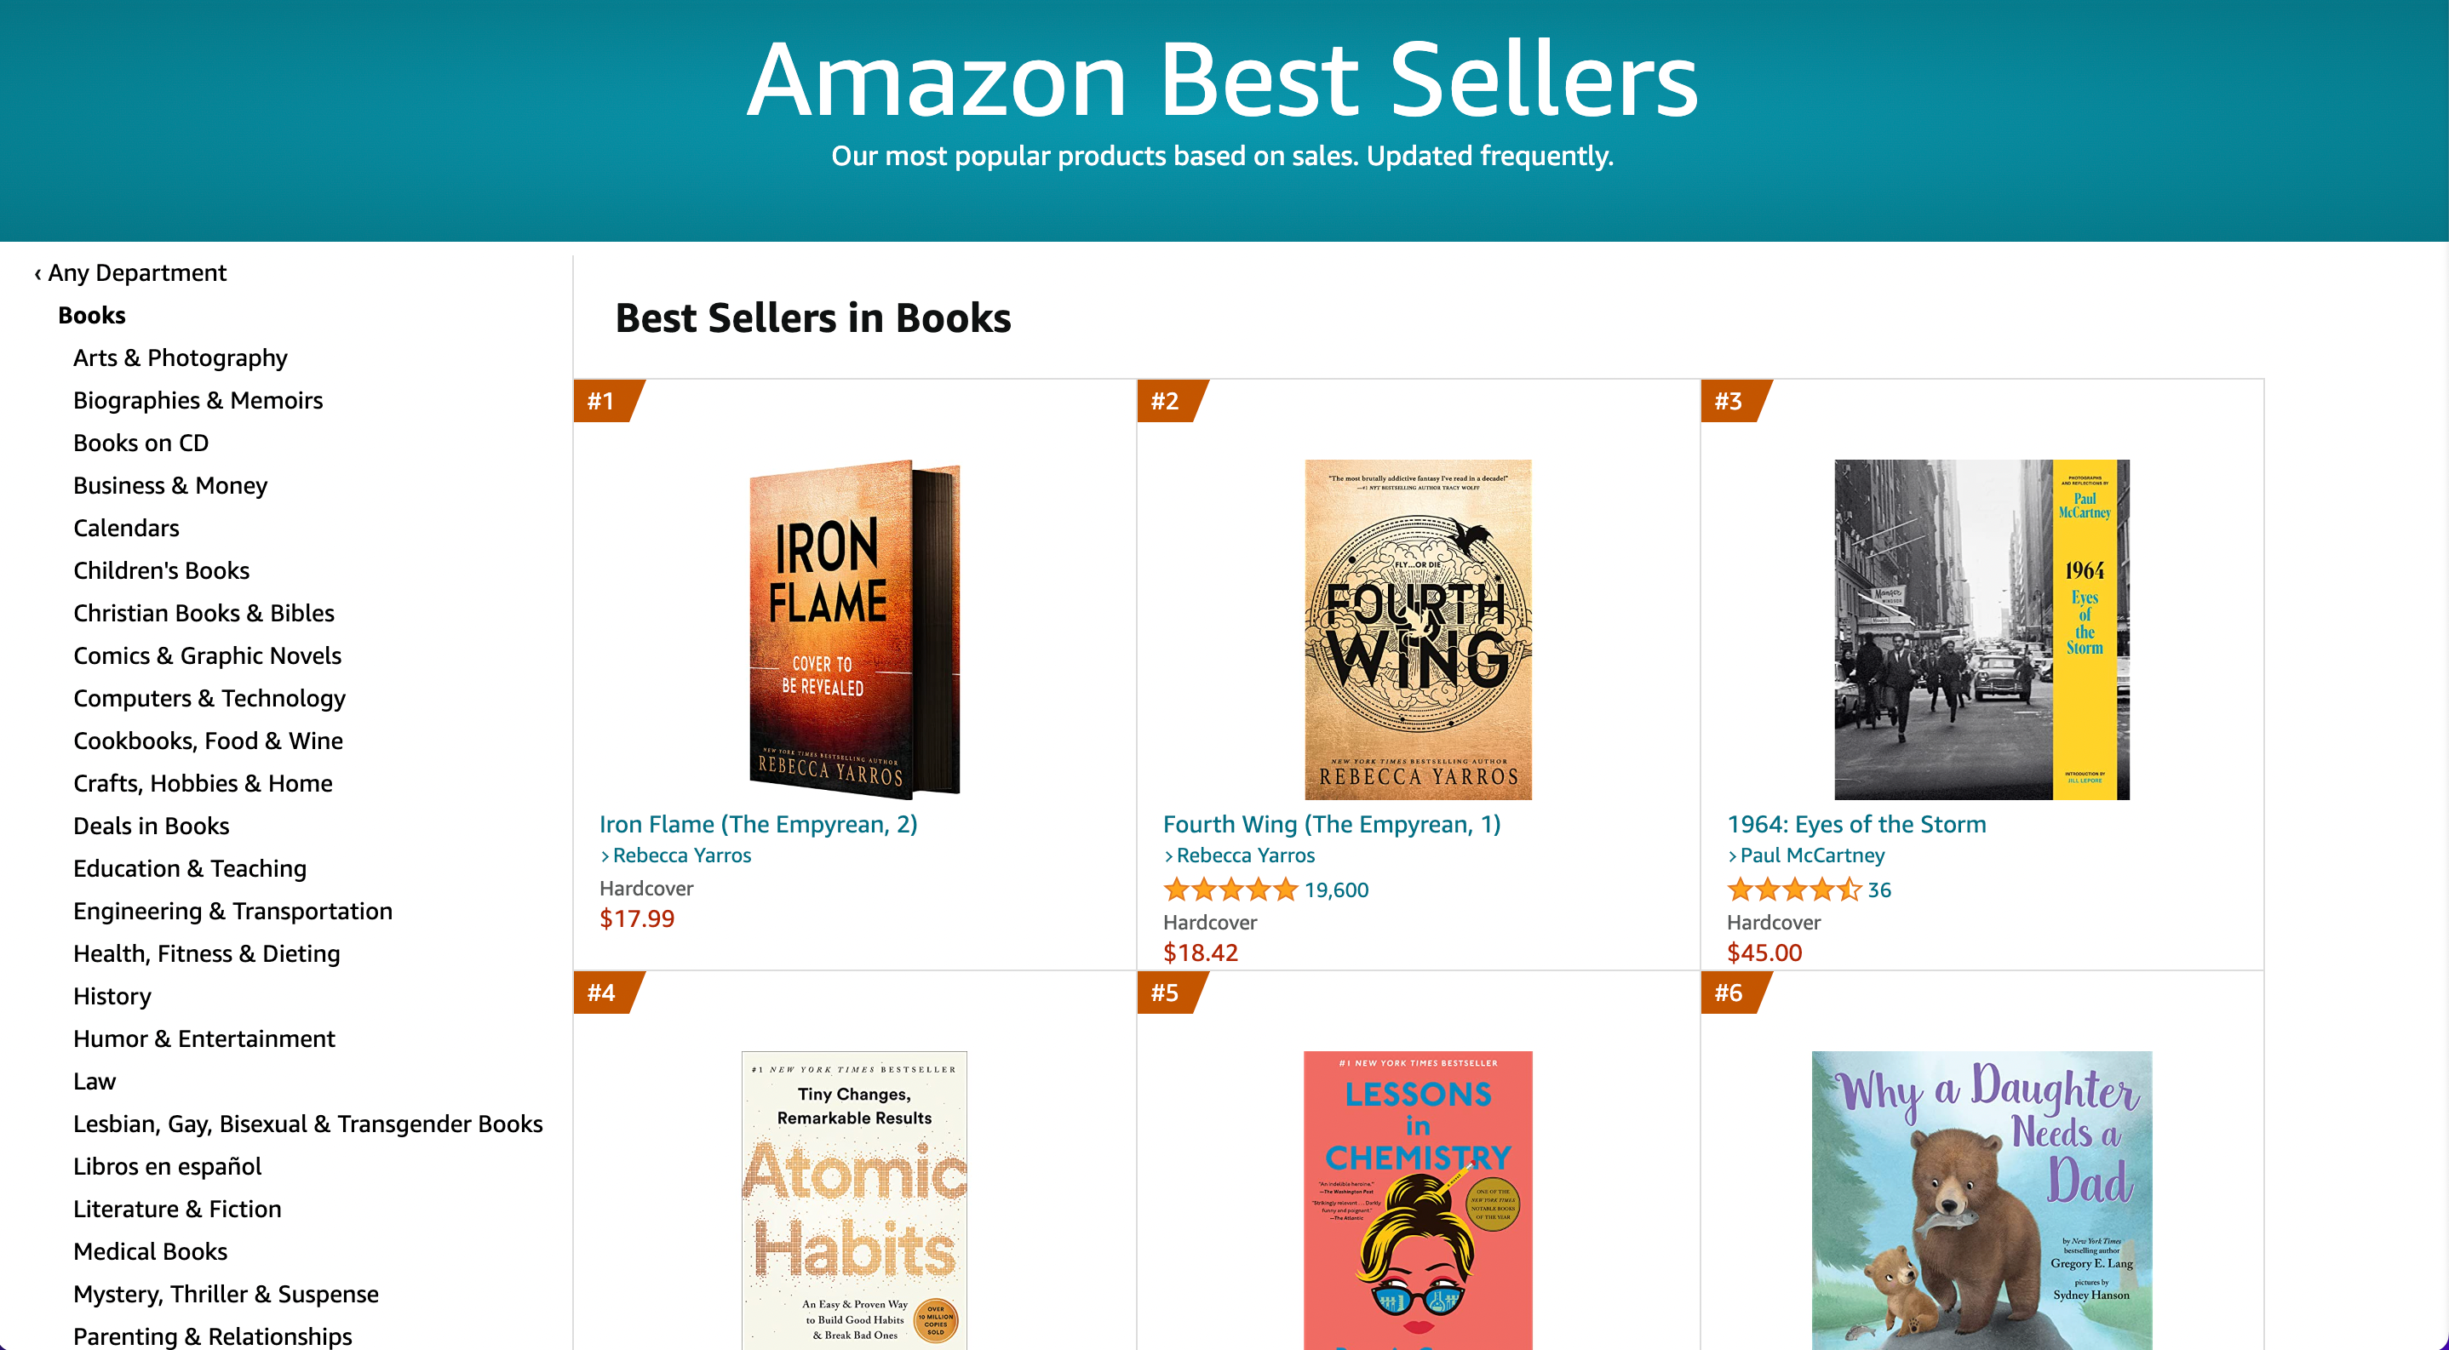Click the star rating for Fourth Wing
The image size is (2449, 1350).
pos(1230,890)
